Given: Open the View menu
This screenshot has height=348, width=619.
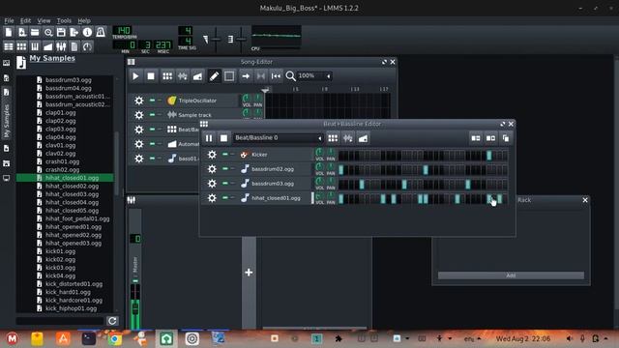Looking at the screenshot, I should click(x=44, y=20).
